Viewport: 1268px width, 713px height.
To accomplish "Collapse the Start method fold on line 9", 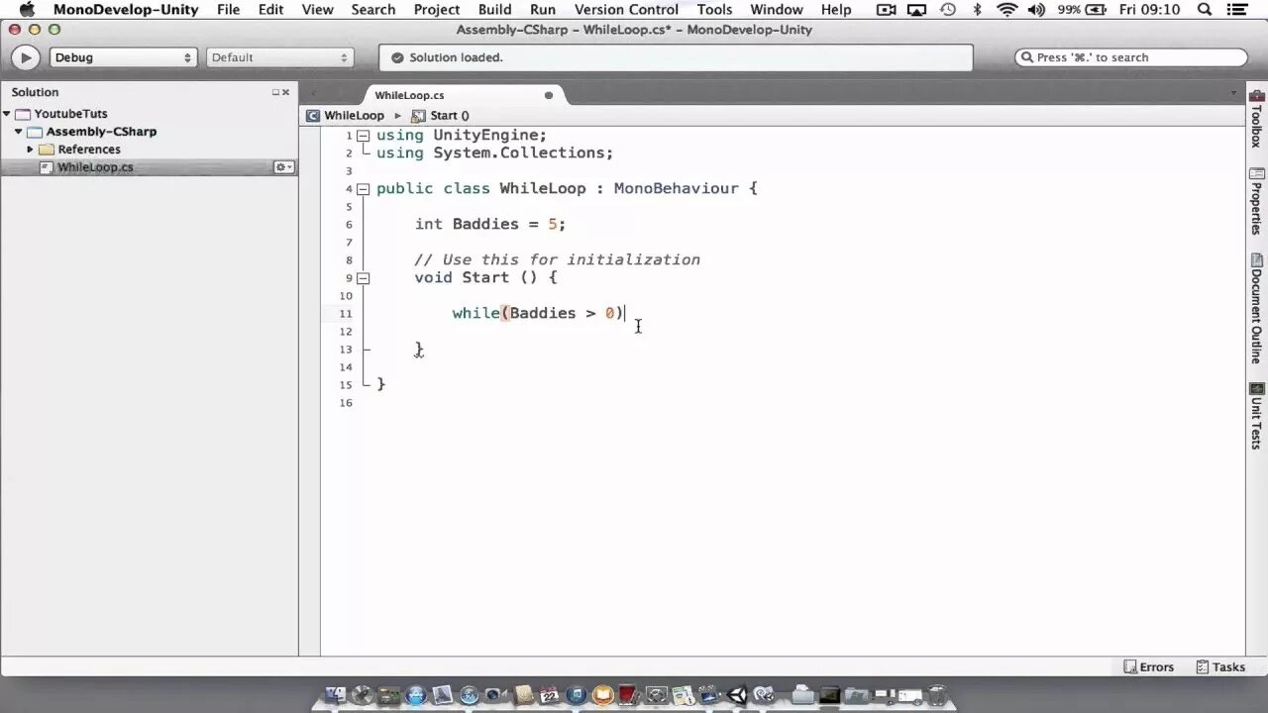I will coord(364,278).
